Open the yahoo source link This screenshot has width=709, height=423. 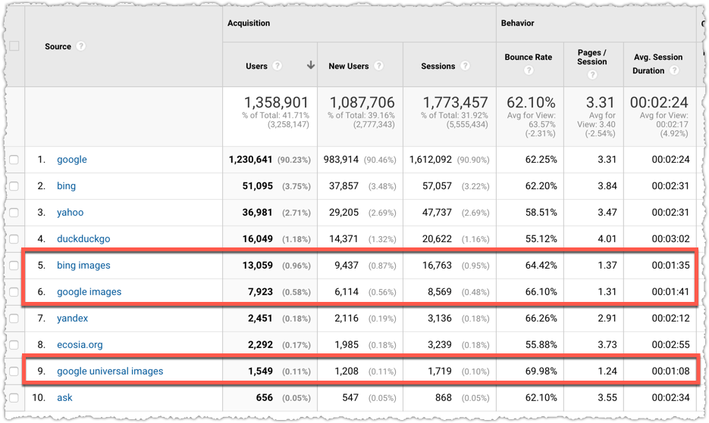70,213
